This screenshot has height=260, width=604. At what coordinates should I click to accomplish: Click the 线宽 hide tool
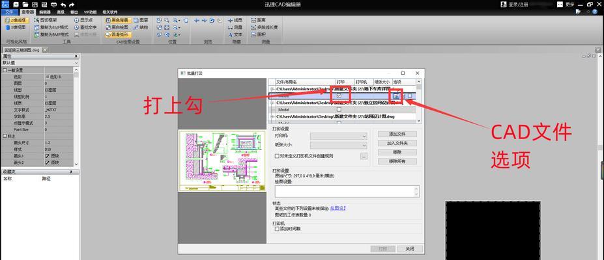click(x=235, y=20)
